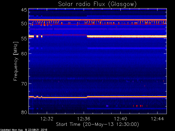Click the '12:40' time tick label
Image resolution: width=175 pixels, height=131 pixels.
coord(120,119)
